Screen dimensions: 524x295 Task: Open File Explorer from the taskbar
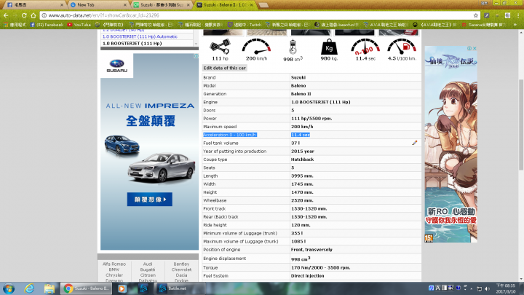49,288
